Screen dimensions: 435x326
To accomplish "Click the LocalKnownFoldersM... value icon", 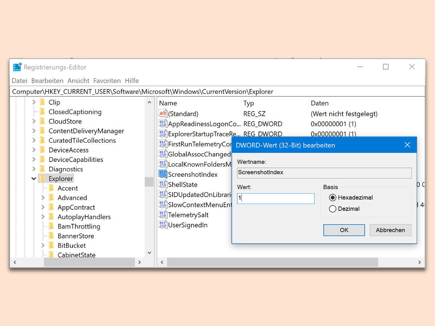I will point(163,164).
